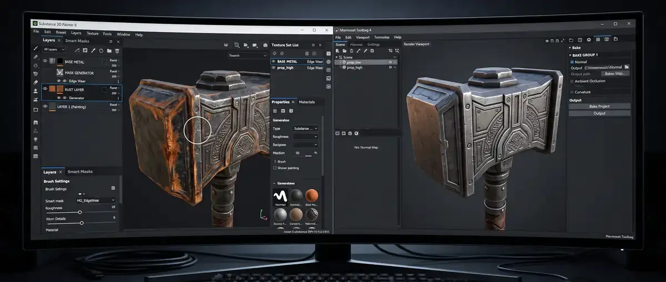Click the eye icon in Marmoset viewport toolbar
The height and width of the screenshot is (282, 666).
(x=547, y=41)
